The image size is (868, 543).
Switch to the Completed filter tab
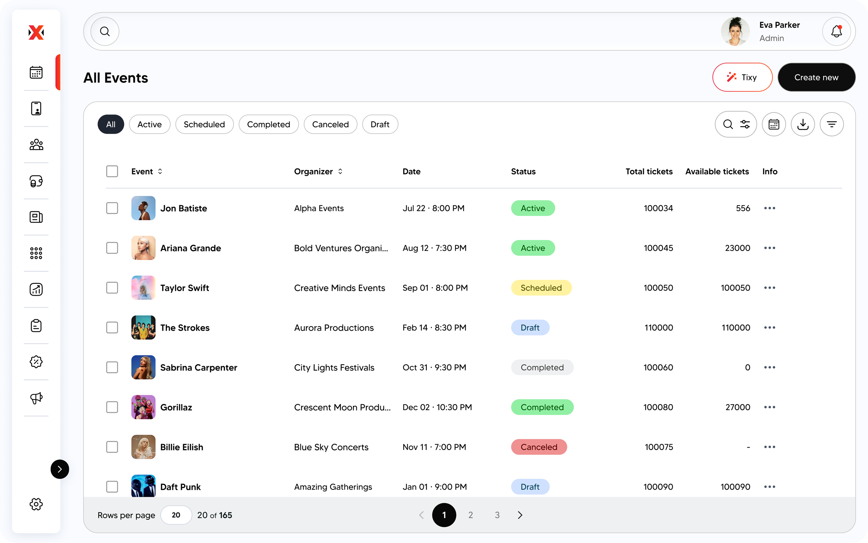(x=268, y=124)
